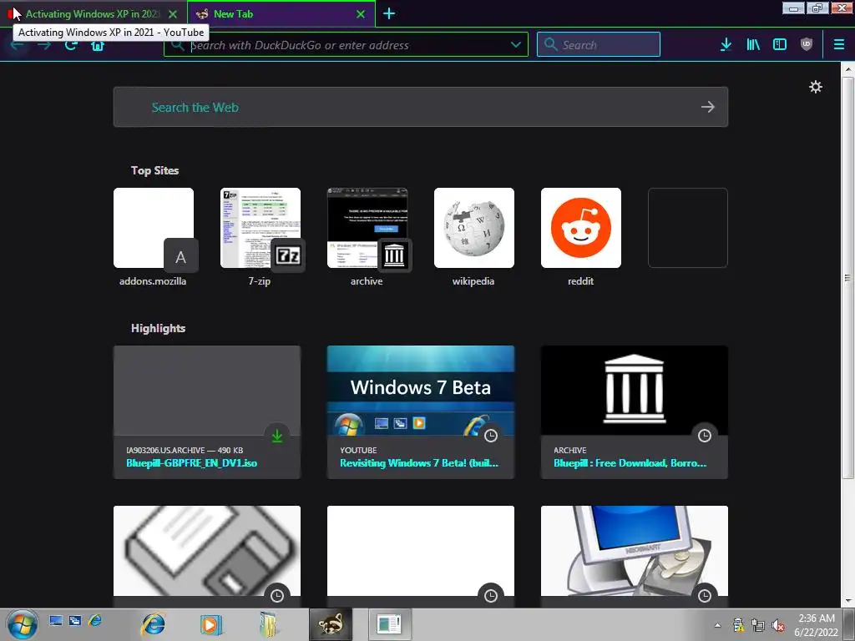Click scrollbar down arrow
Viewport: 855px width, 641px height.
[x=847, y=601]
